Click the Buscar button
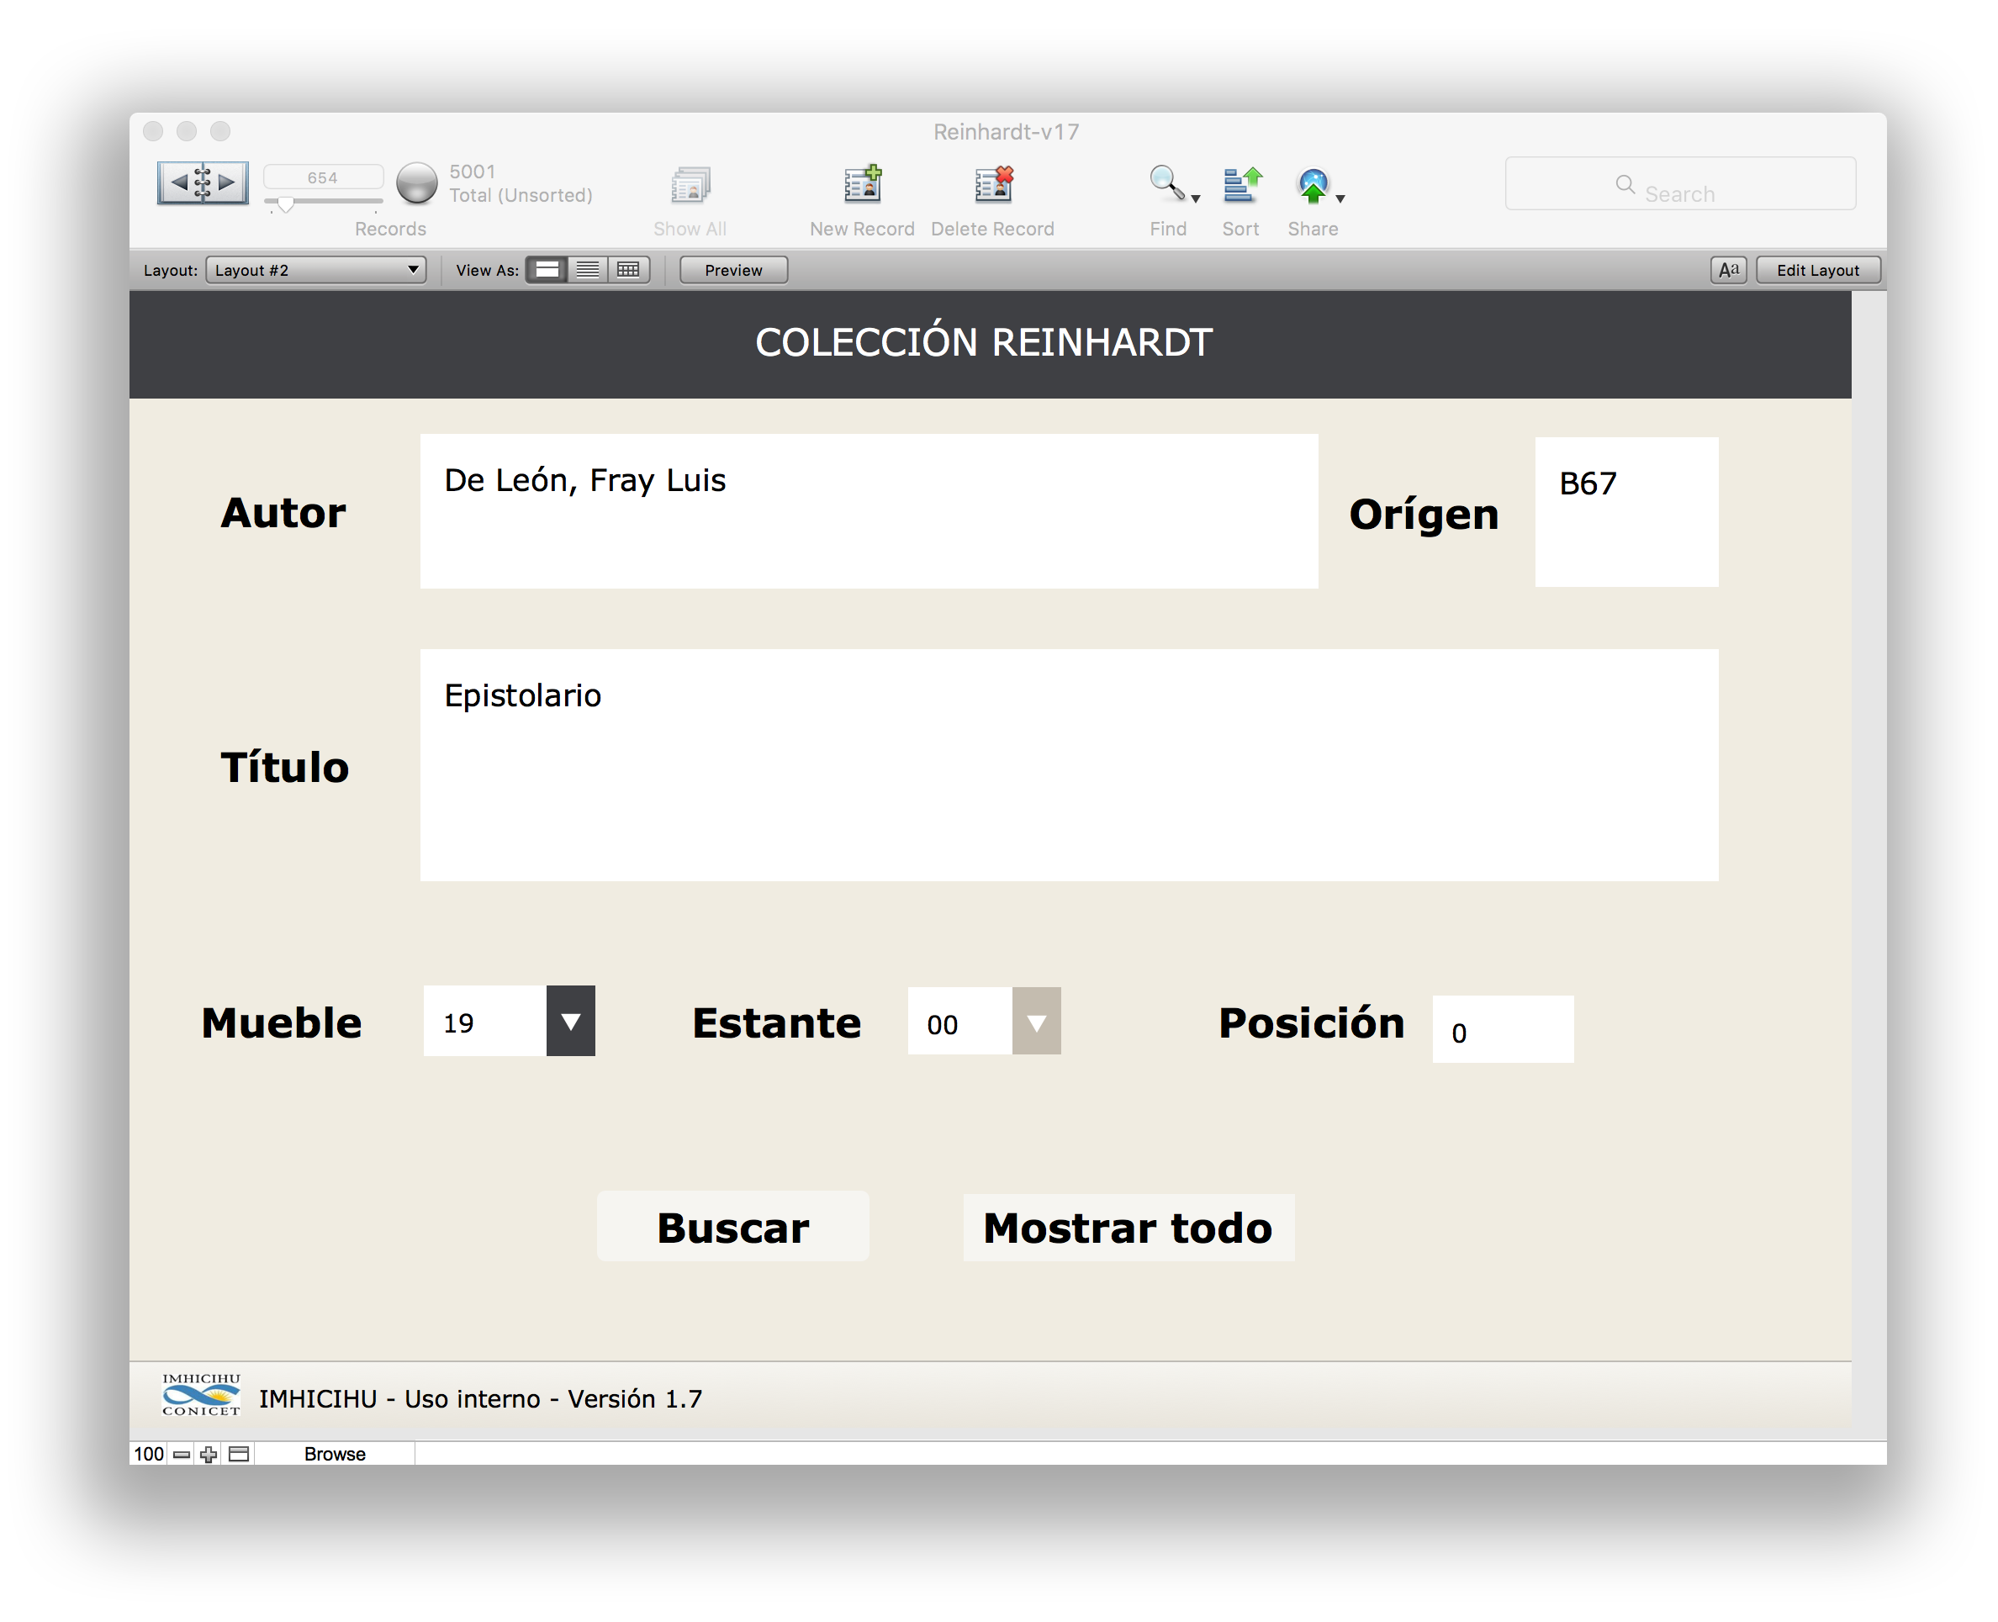This screenshot has height=1622, width=1998. coord(733,1228)
